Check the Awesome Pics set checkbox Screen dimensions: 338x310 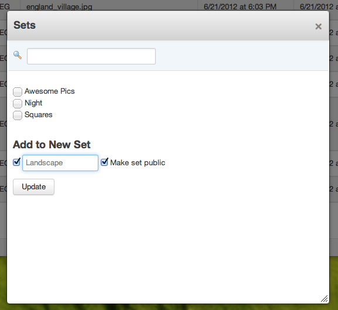pos(18,92)
